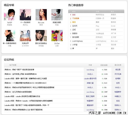Screen dimensions: 128x115
Task: Open the 1st EP album cover
Action: coord(9,15)
